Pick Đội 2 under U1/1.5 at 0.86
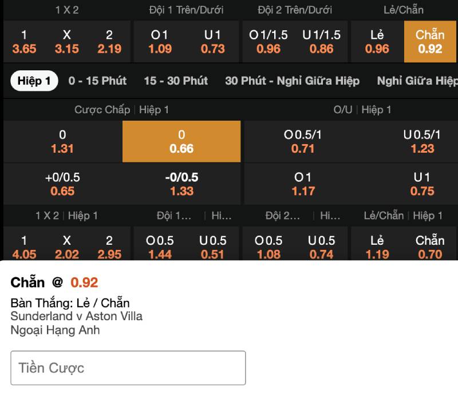 click(321, 42)
